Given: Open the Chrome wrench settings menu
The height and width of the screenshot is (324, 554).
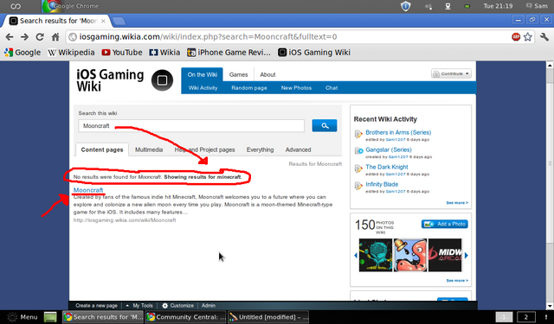Looking at the screenshot, I should click(x=544, y=36).
